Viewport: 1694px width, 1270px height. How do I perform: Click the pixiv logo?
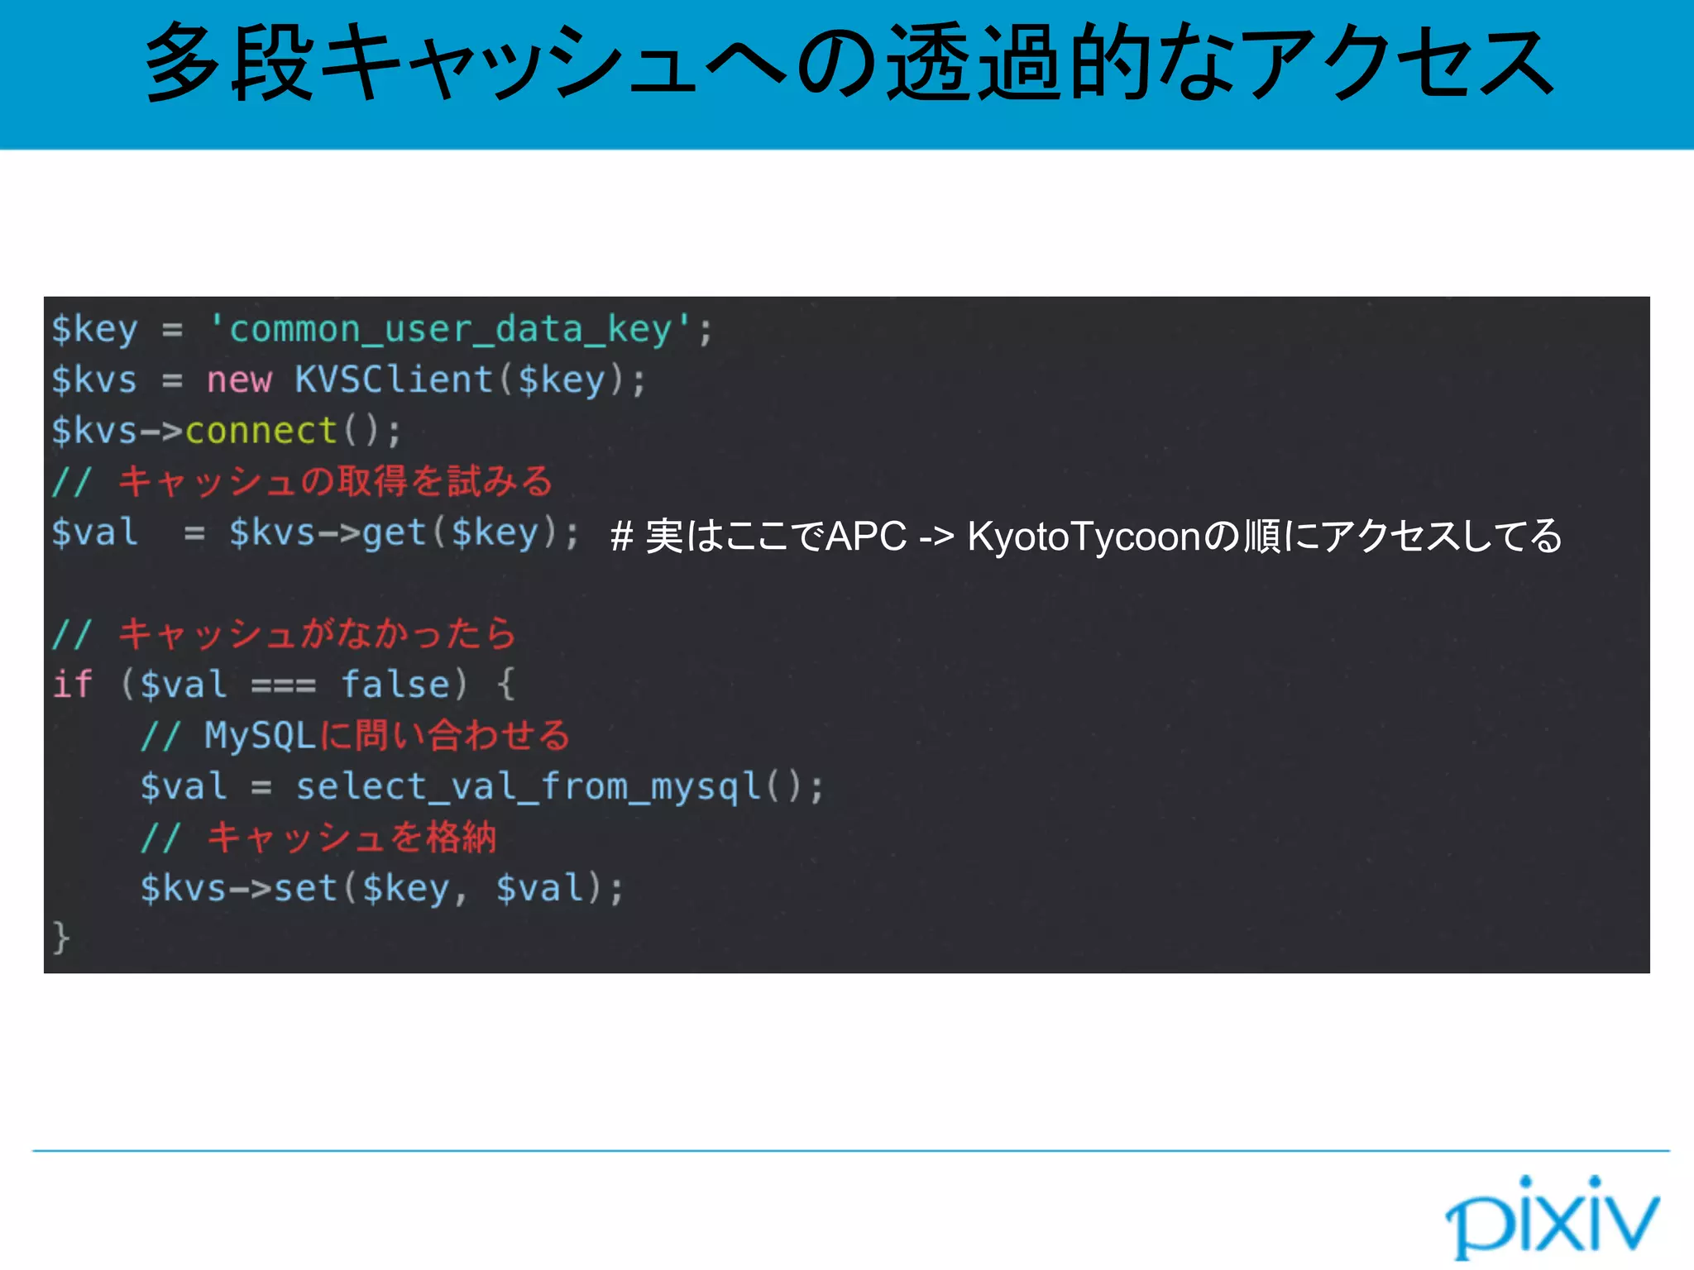click(x=1552, y=1217)
